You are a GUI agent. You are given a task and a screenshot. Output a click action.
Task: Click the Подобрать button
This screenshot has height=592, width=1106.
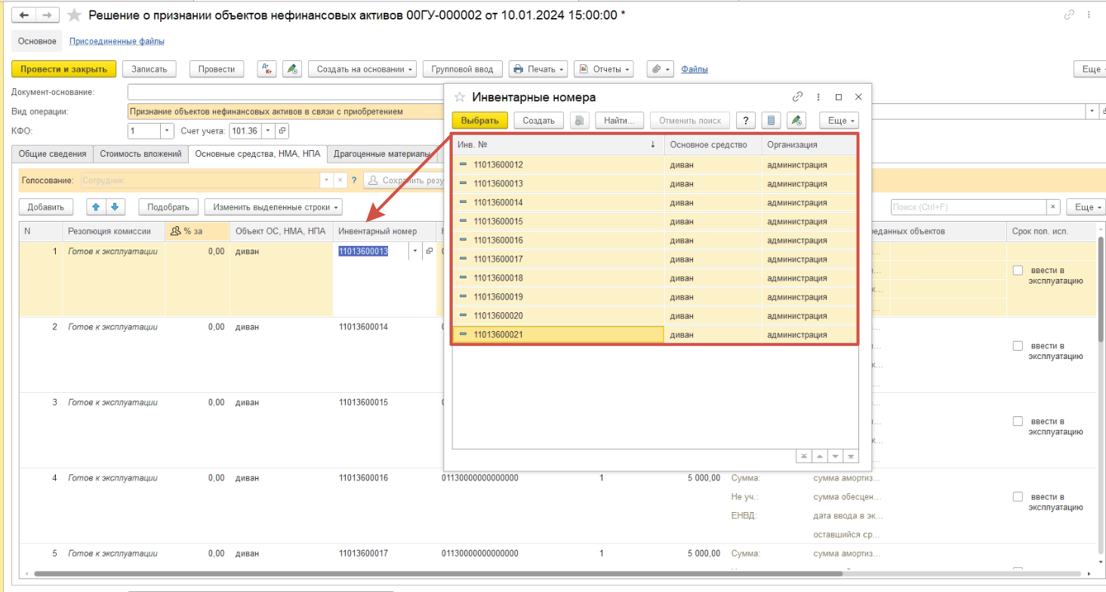(x=168, y=207)
